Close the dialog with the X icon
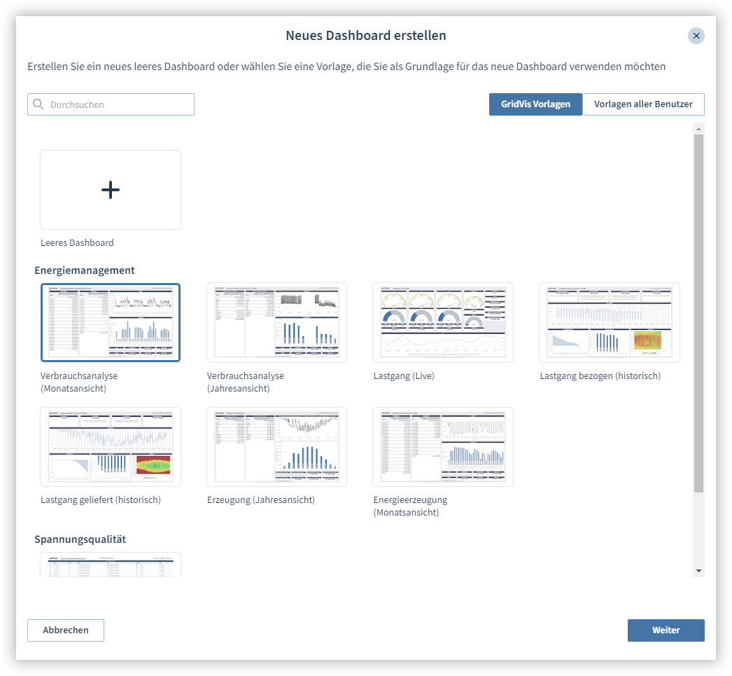This screenshot has width=732, height=676. 696,36
